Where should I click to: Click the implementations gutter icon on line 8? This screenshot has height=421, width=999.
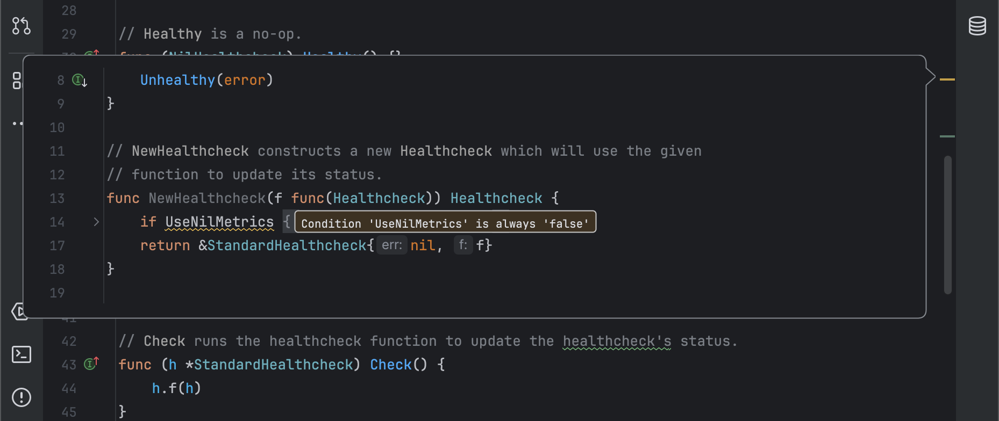[x=79, y=79]
